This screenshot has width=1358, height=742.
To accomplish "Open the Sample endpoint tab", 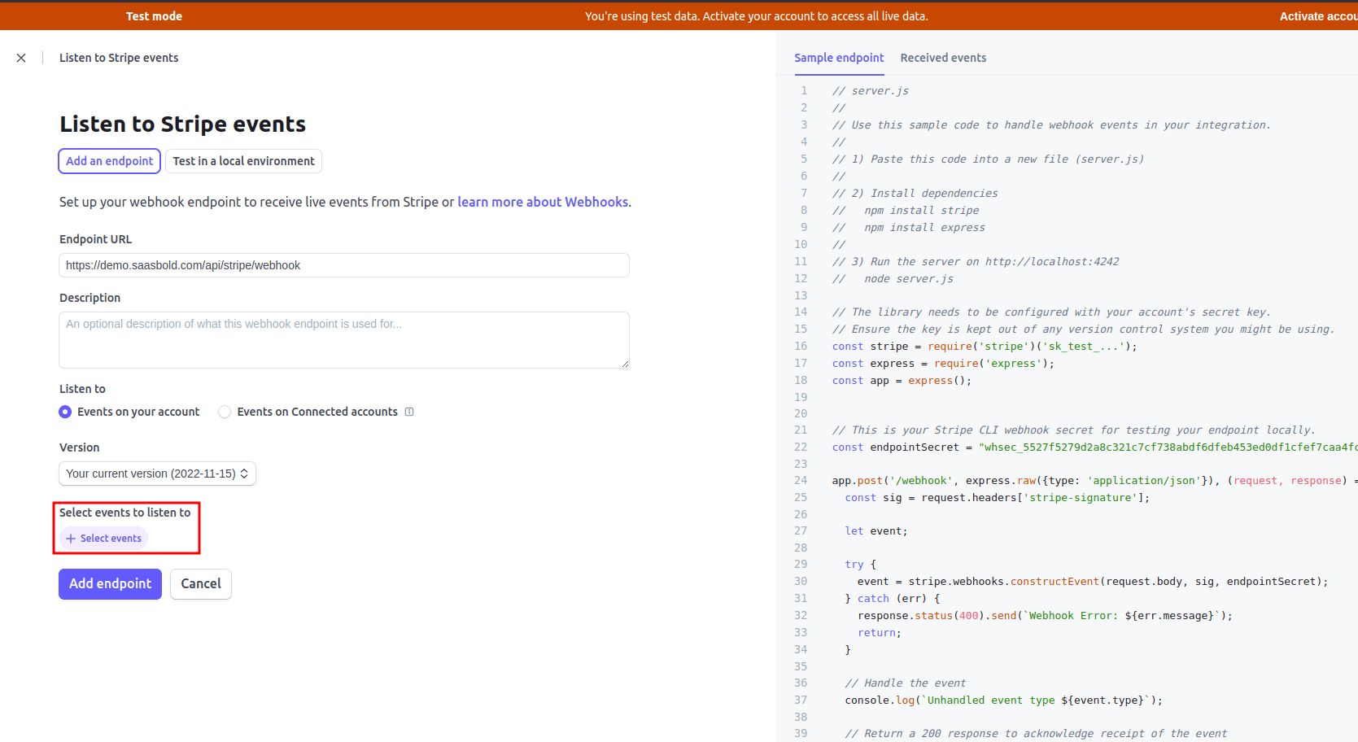I will coord(839,58).
